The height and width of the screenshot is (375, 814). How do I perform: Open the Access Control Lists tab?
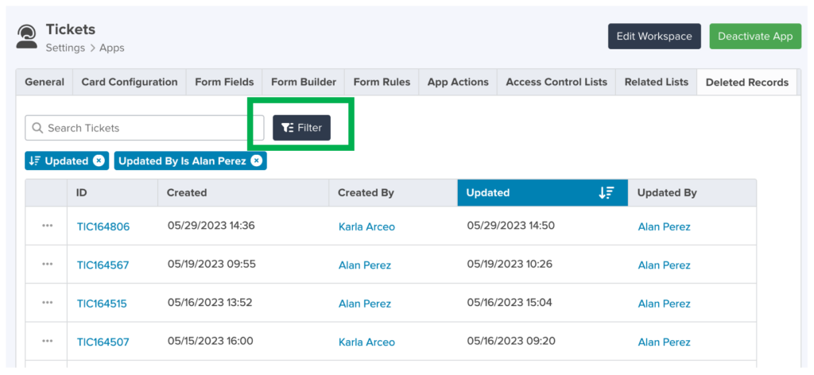click(556, 82)
